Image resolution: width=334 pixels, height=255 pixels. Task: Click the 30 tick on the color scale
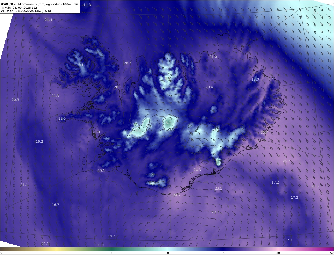click(x=278, y=253)
